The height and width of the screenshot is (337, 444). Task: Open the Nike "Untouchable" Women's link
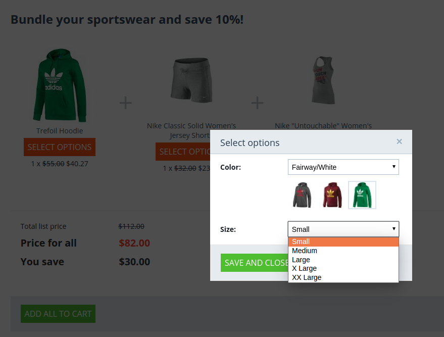coord(323,126)
